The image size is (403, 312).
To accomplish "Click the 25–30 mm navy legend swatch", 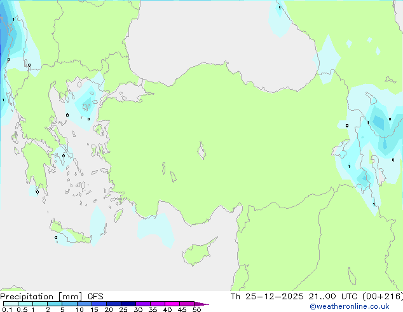I will [128, 304].
